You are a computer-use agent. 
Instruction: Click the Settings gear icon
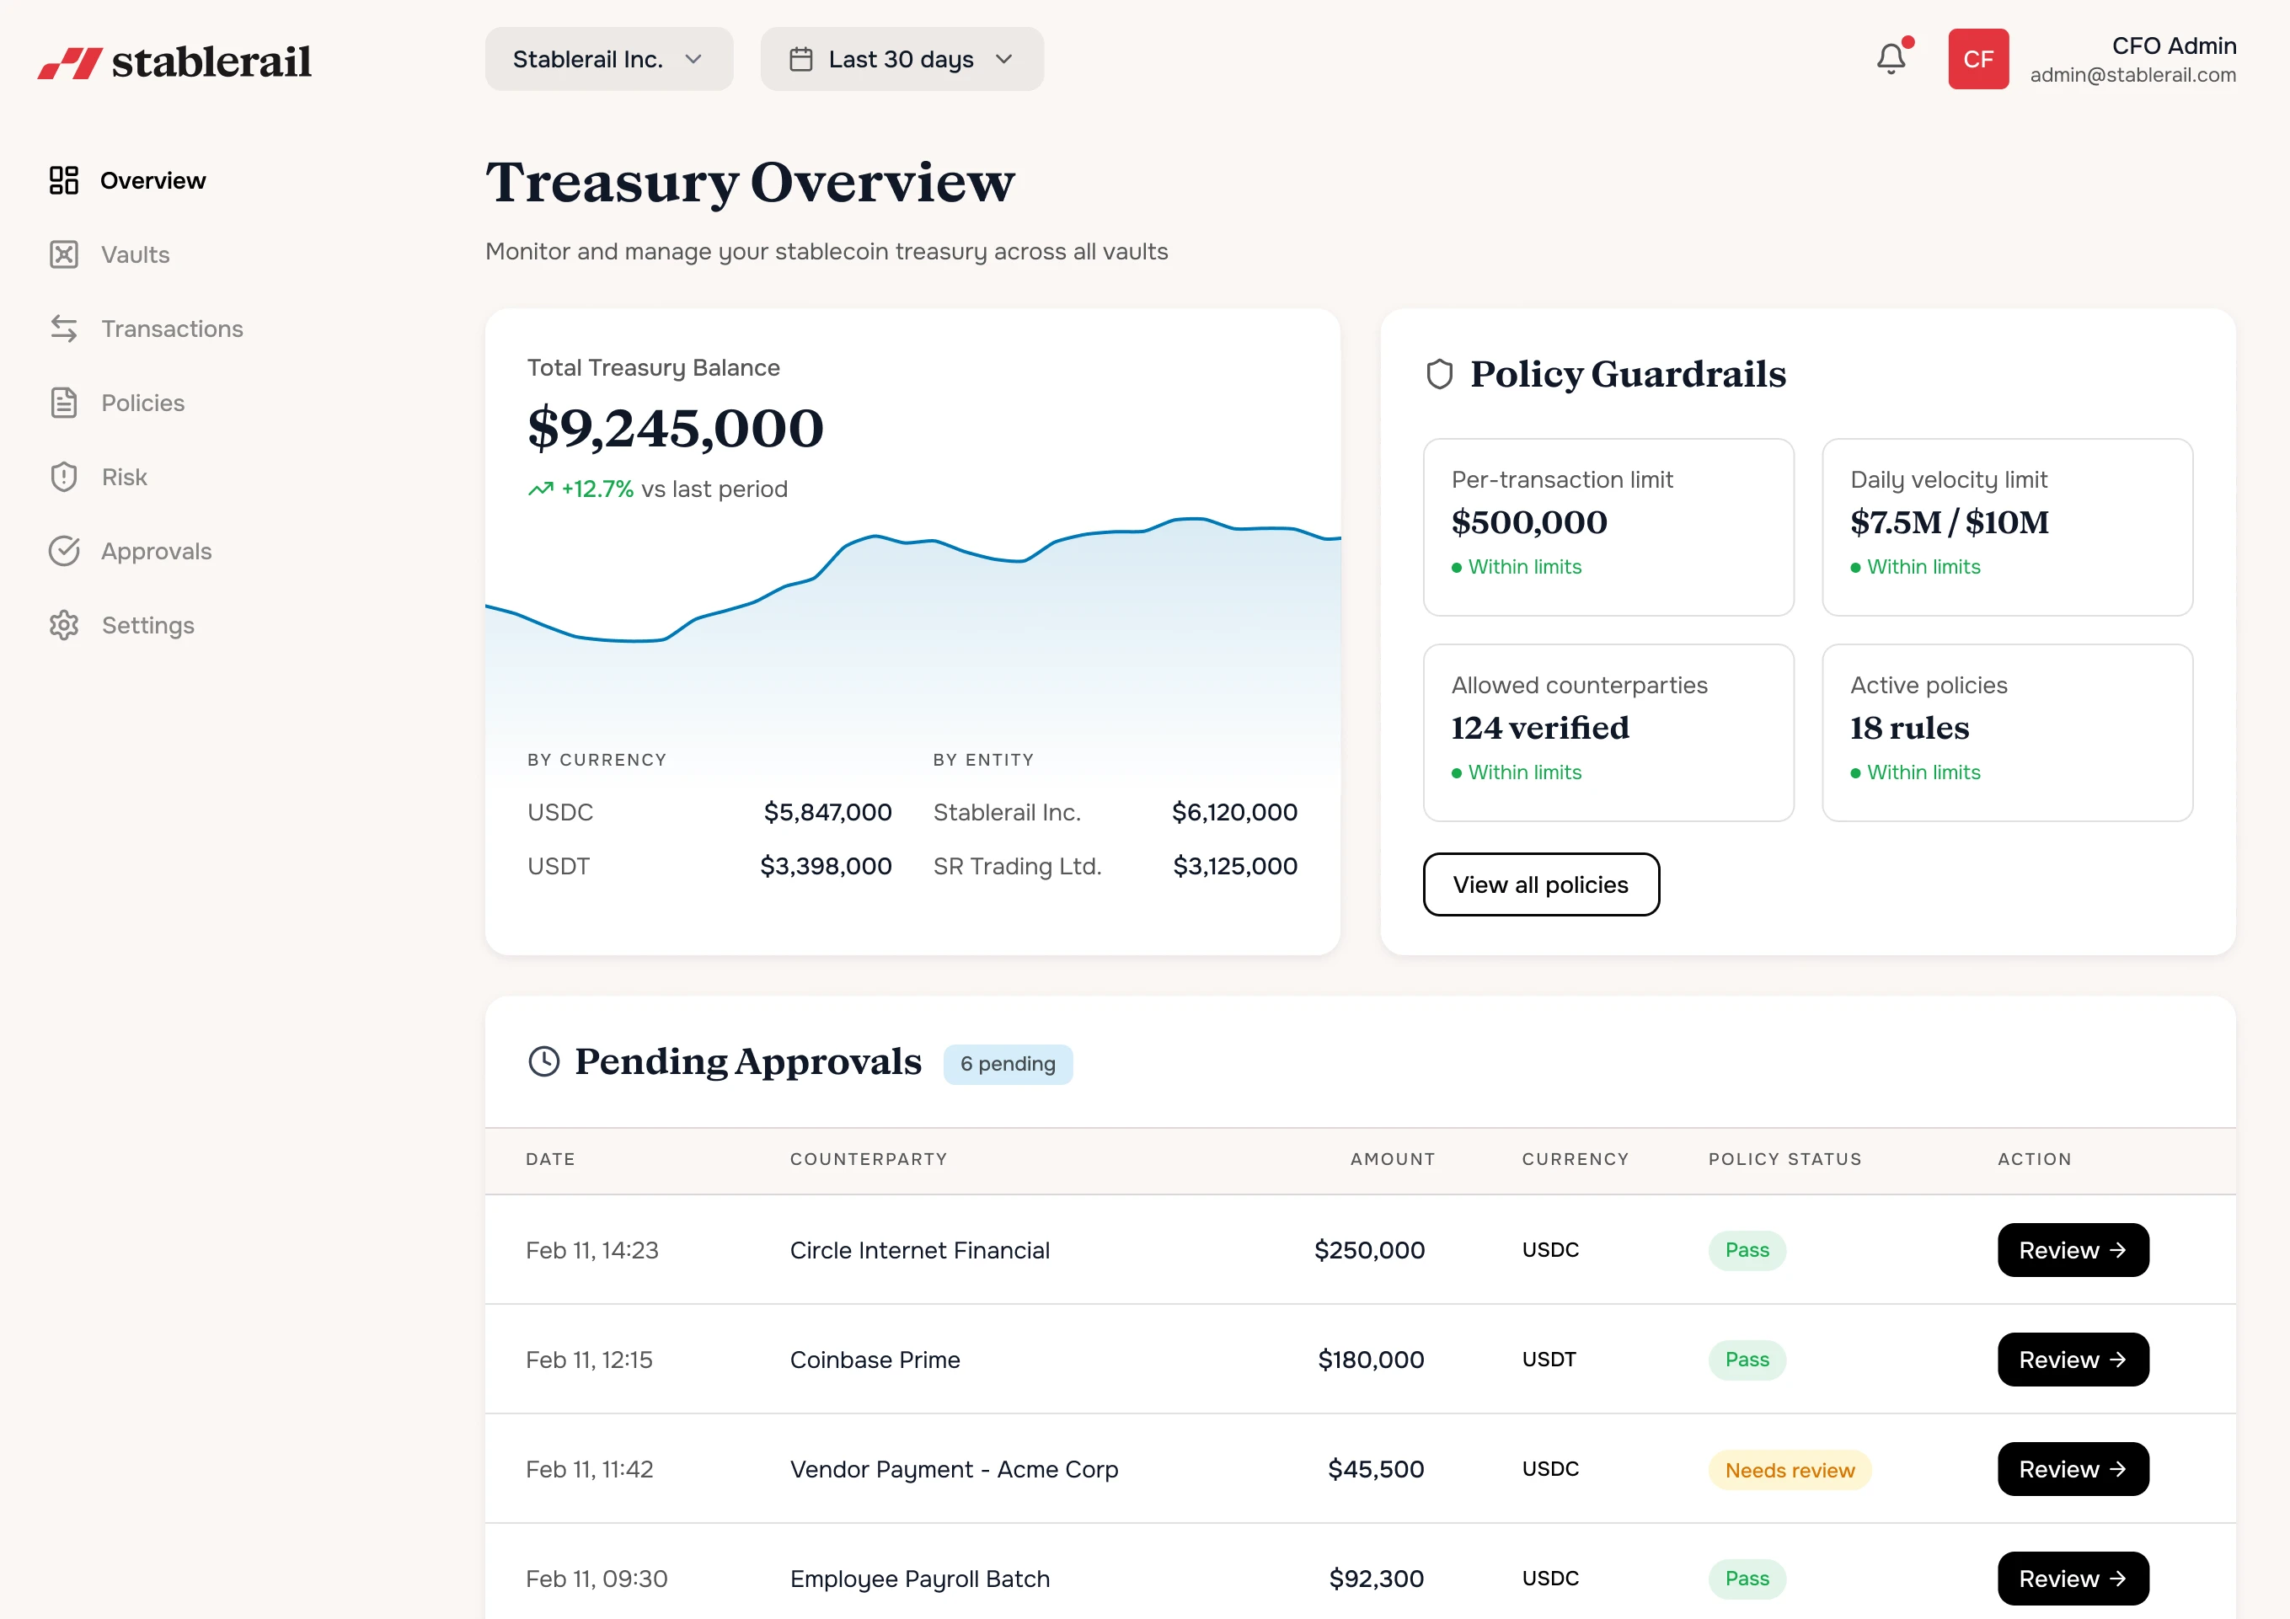[64, 625]
